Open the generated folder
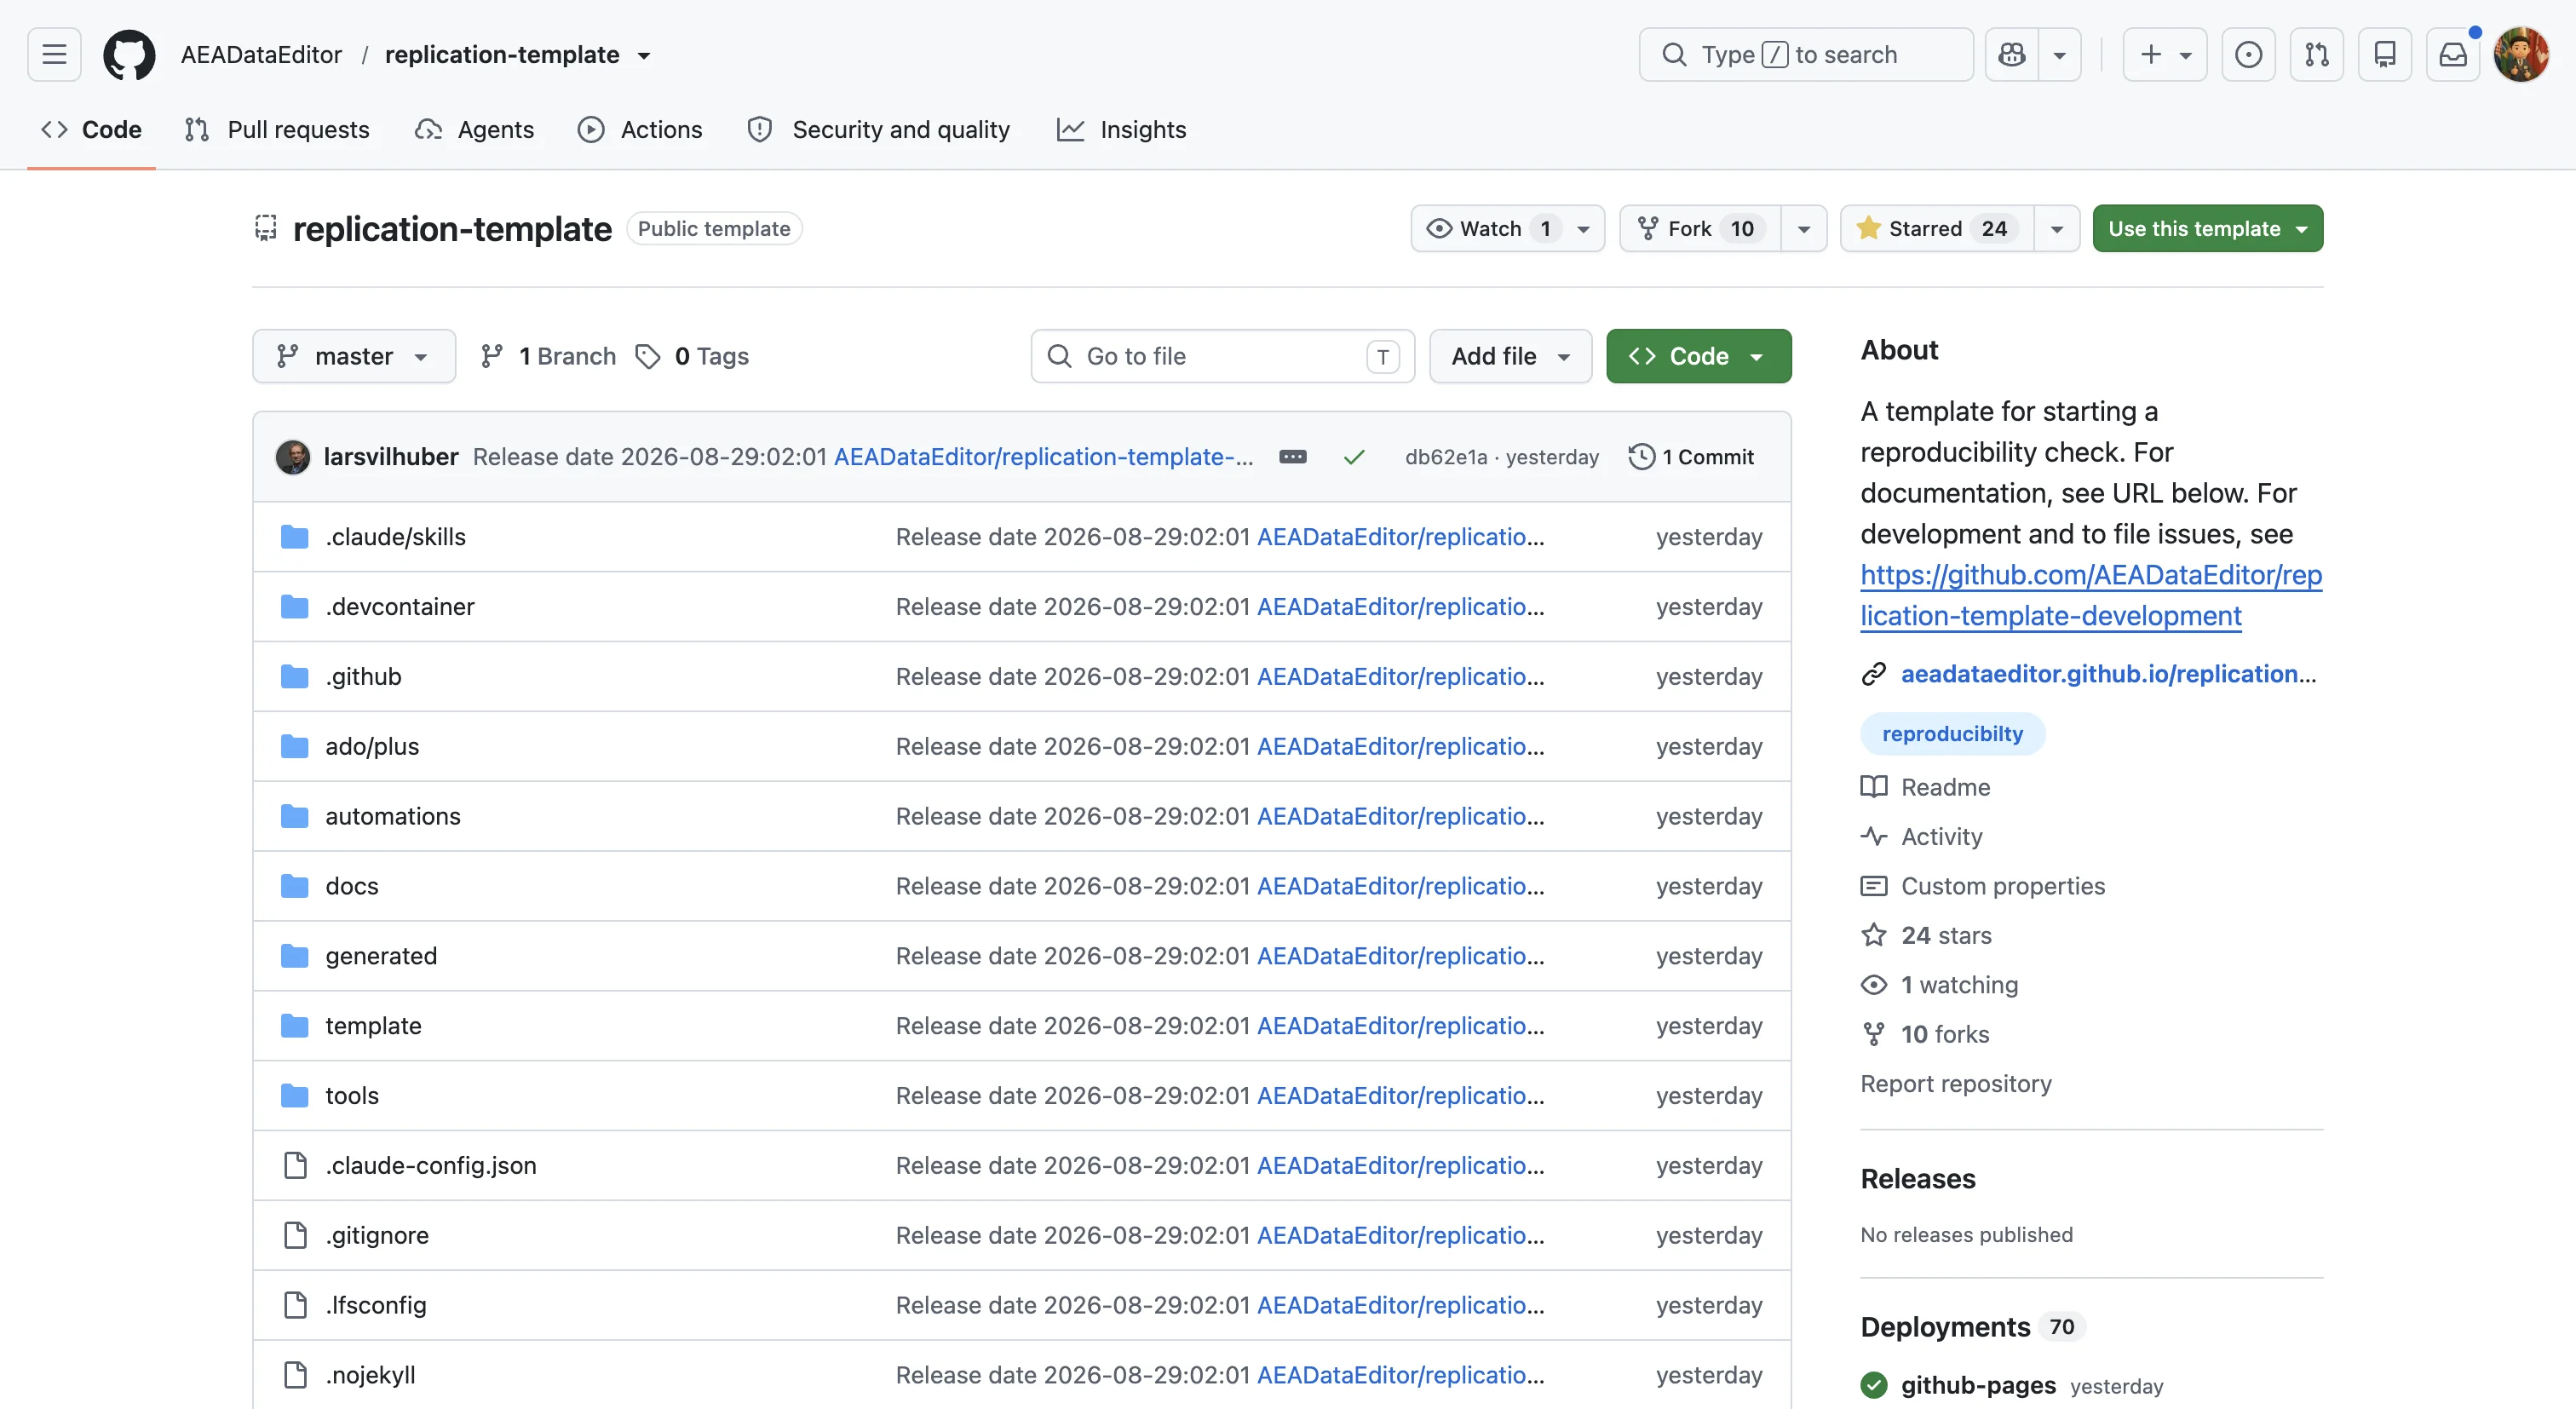 pyautogui.click(x=381, y=957)
